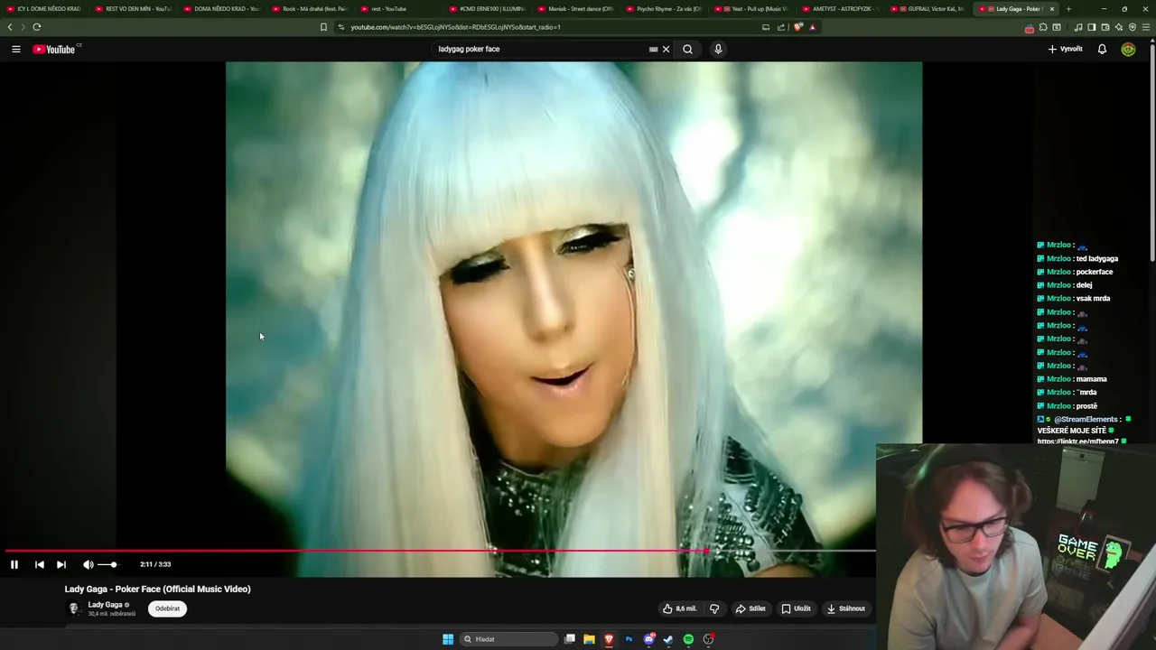Click the video title 'Lady Gaga - Poker Face'

(x=157, y=589)
